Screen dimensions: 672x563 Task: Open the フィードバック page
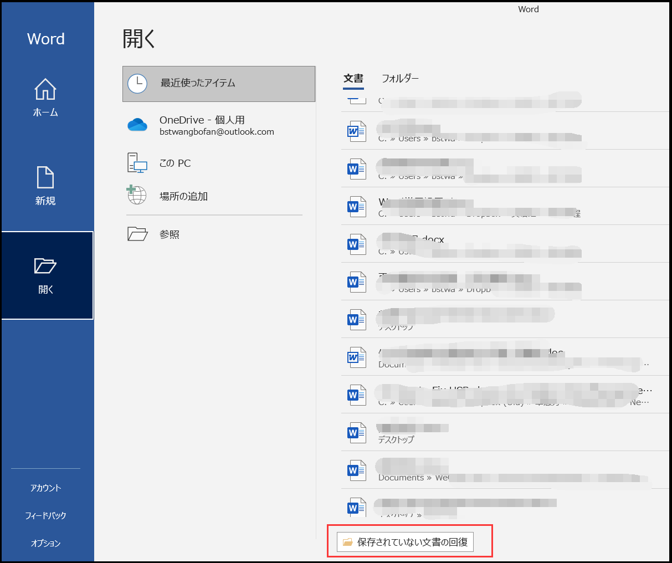click(x=45, y=515)
